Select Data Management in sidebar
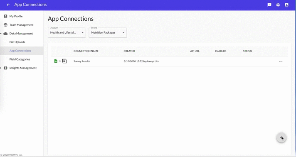Screen dimensions: 296x157 (21, 34)
